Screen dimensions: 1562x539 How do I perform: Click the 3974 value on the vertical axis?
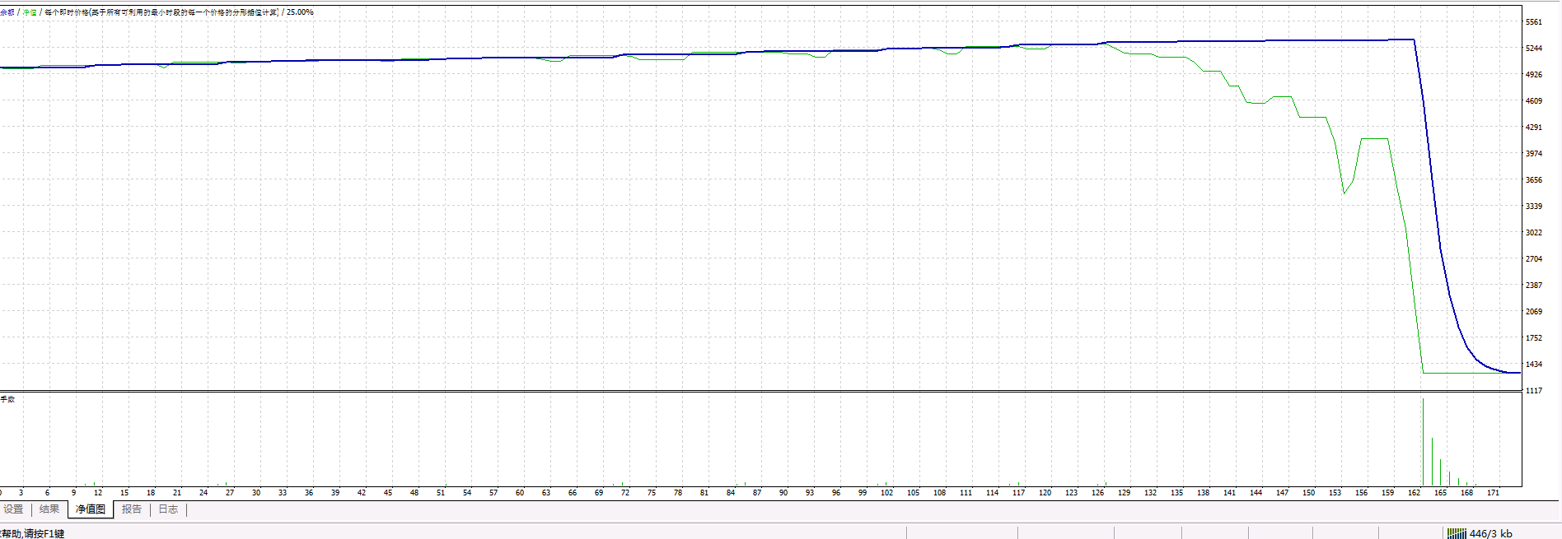(x=1533, y=154)
